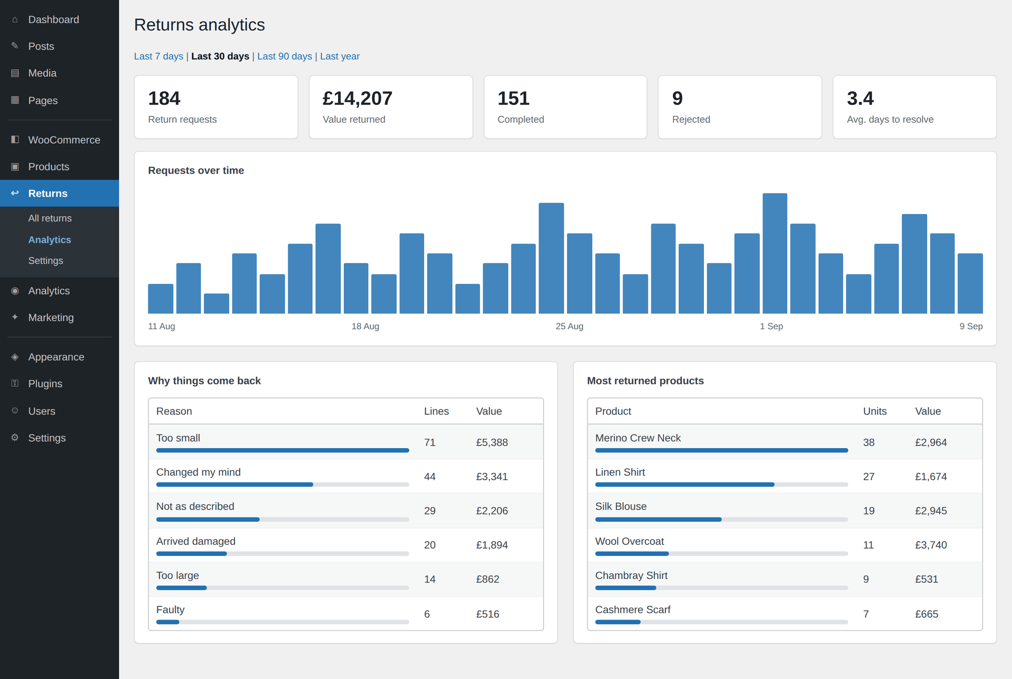Click the 151 Completed card
1012x679 pixels.
click(x=566, y=107)
